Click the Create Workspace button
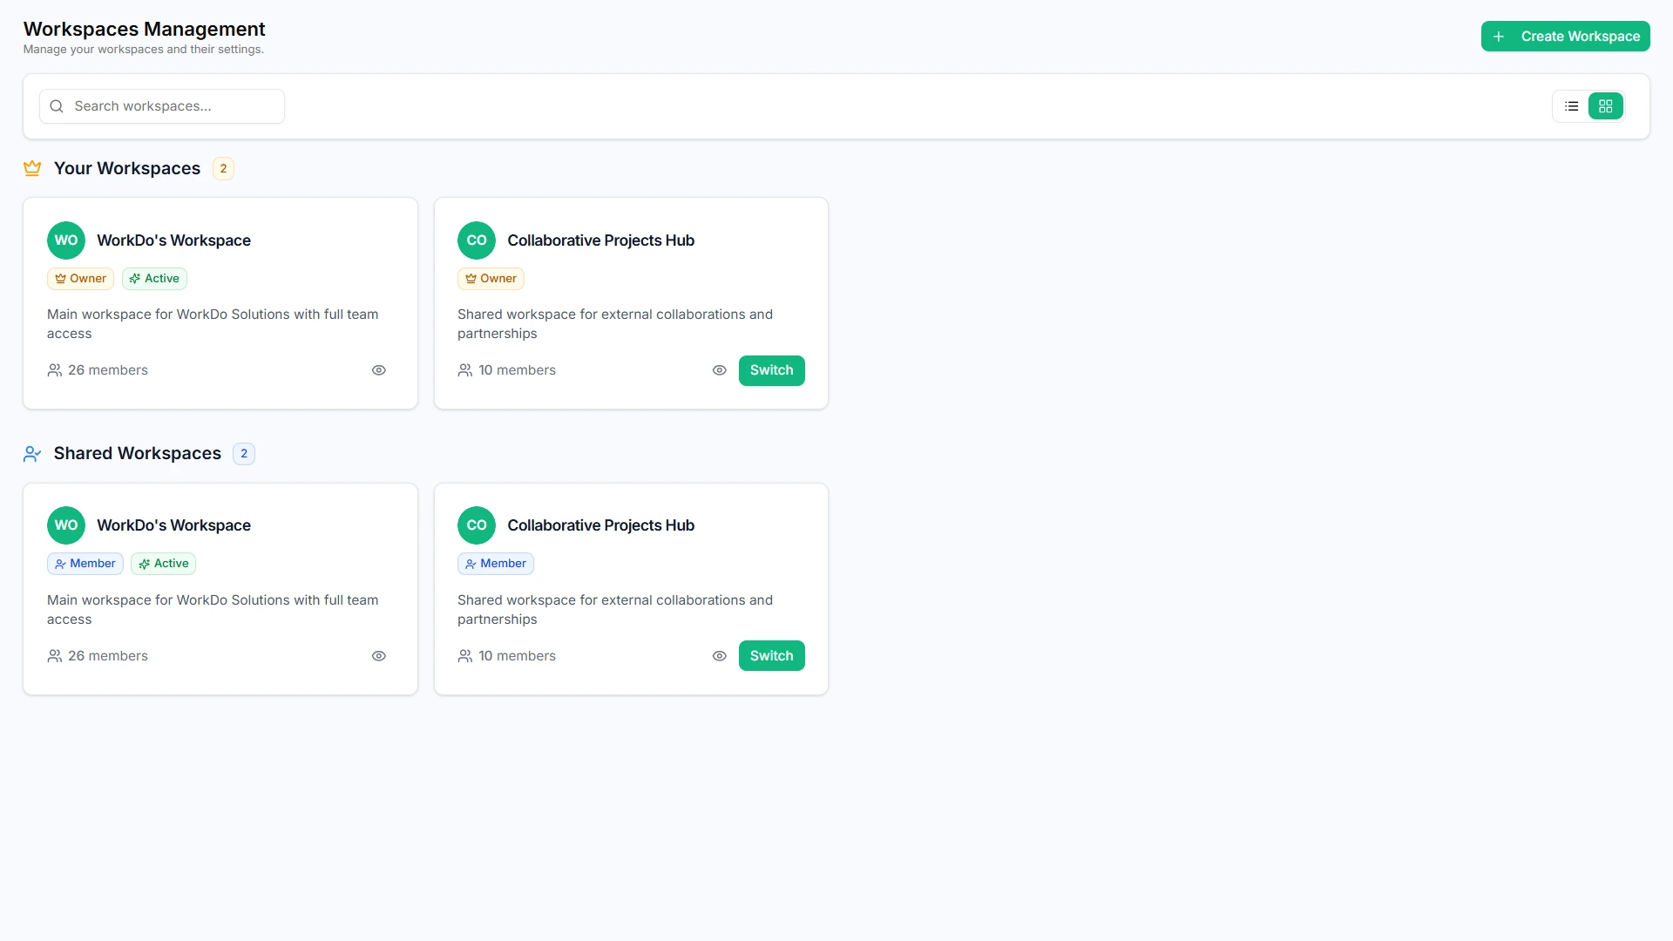Image resolution: width=1673 pixels, height=941 pixels. [x=1565, y=37]
